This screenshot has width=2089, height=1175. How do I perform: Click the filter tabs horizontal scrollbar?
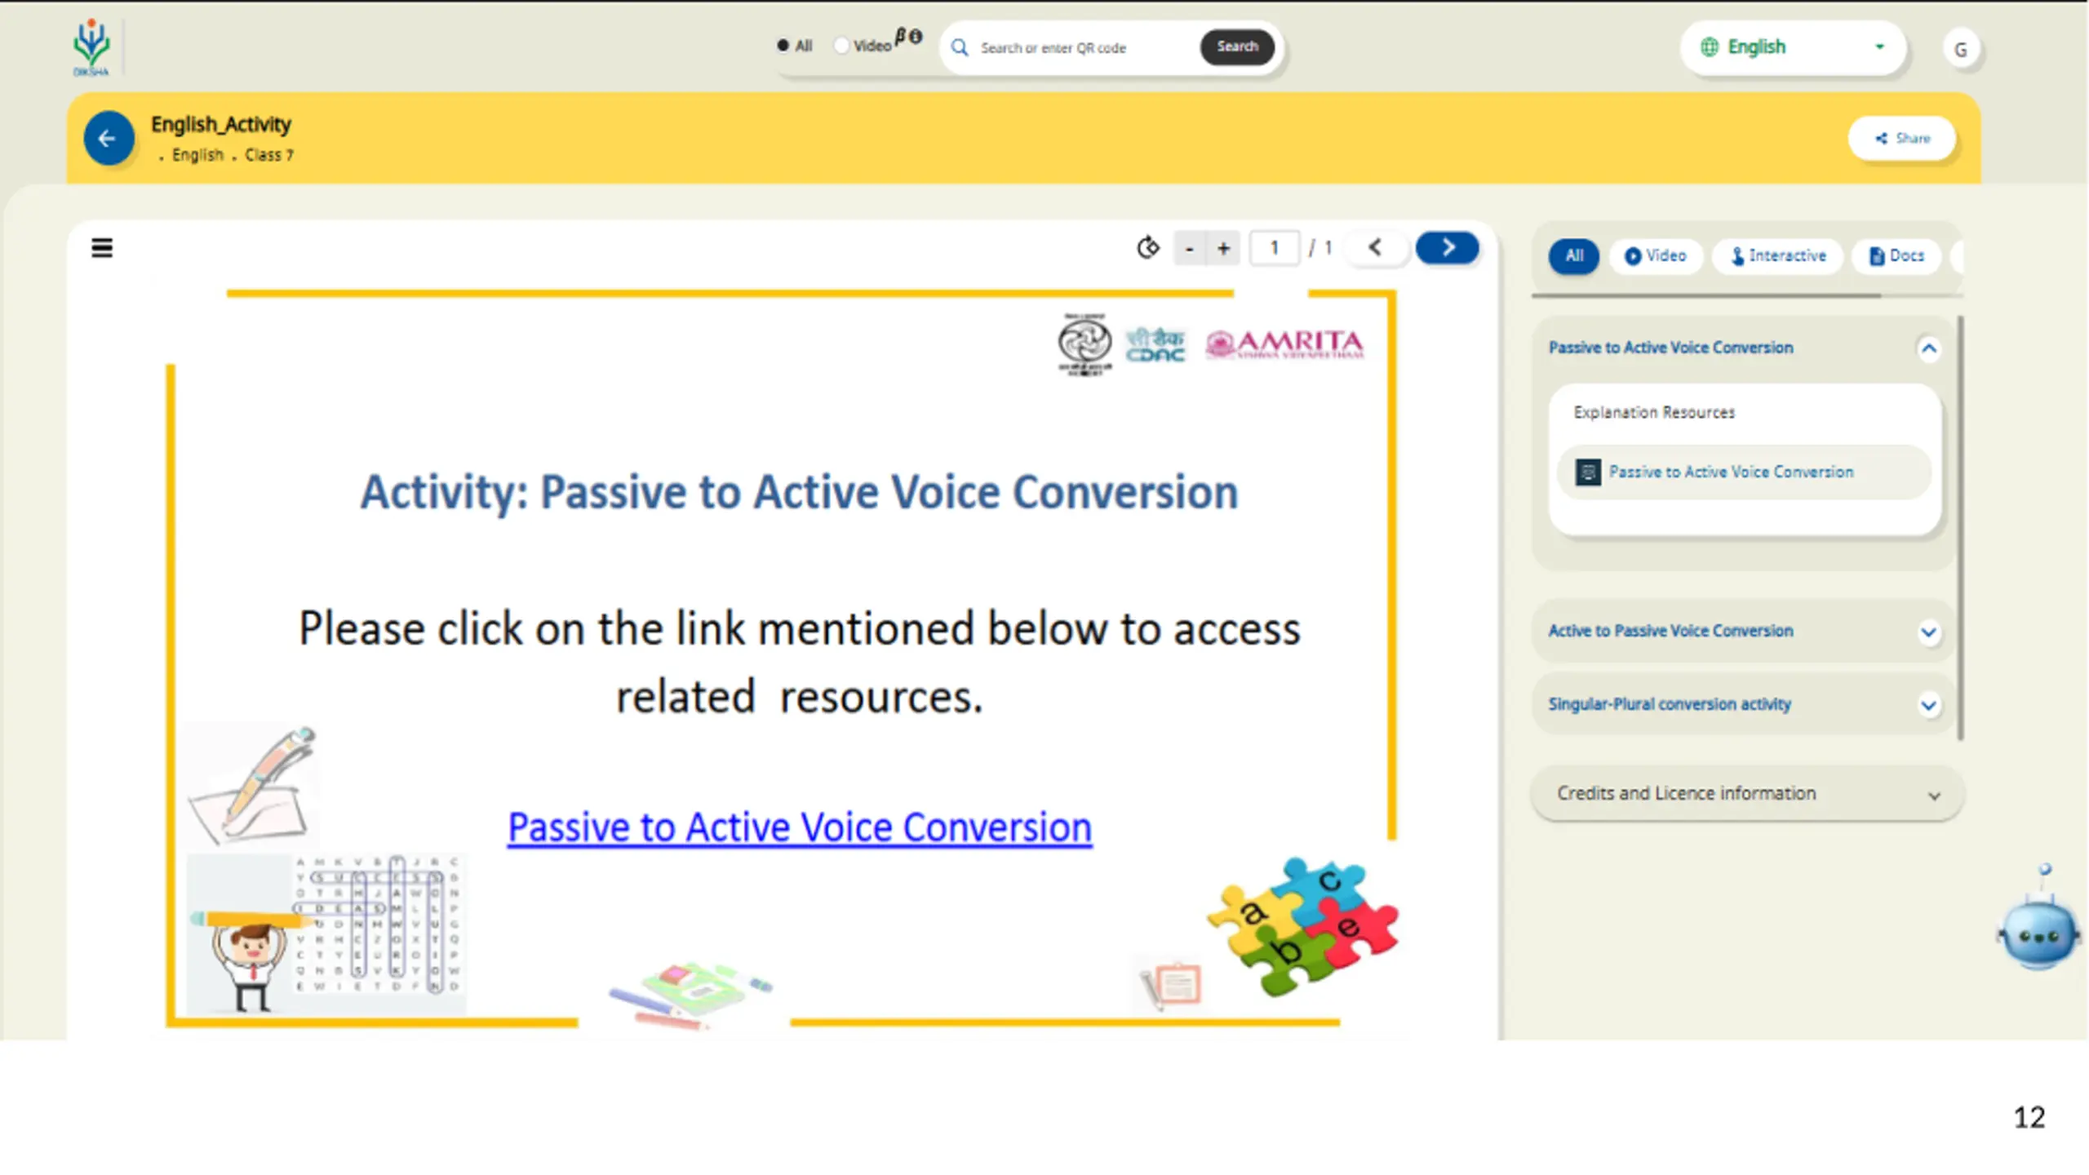coord(1707,295)
